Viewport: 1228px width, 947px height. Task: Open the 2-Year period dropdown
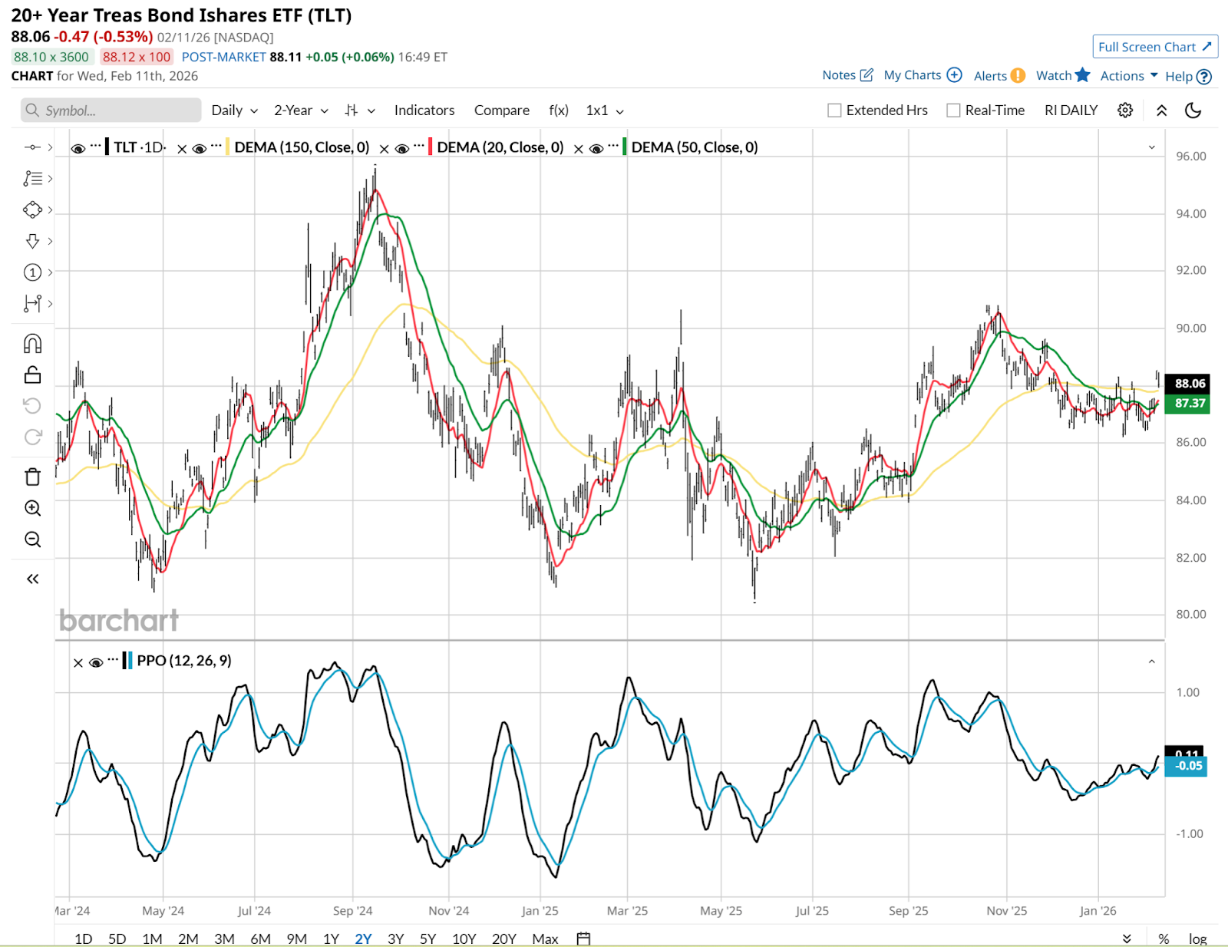click(x=301, y=111)
